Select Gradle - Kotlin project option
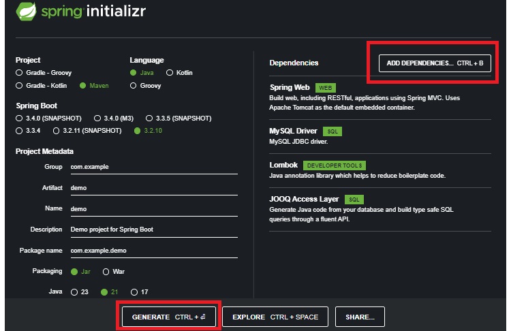Image resolution: width=511 pixels, height=331 pixels. point(19,86)
